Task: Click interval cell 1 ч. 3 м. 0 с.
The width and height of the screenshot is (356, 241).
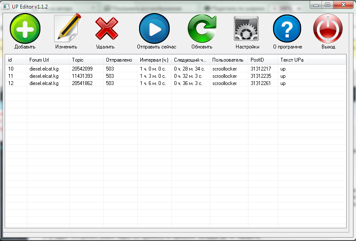Action: (153, 76)
